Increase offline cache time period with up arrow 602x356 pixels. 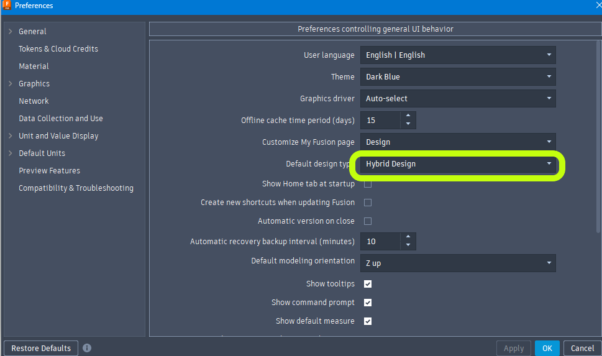click(408, 116)
